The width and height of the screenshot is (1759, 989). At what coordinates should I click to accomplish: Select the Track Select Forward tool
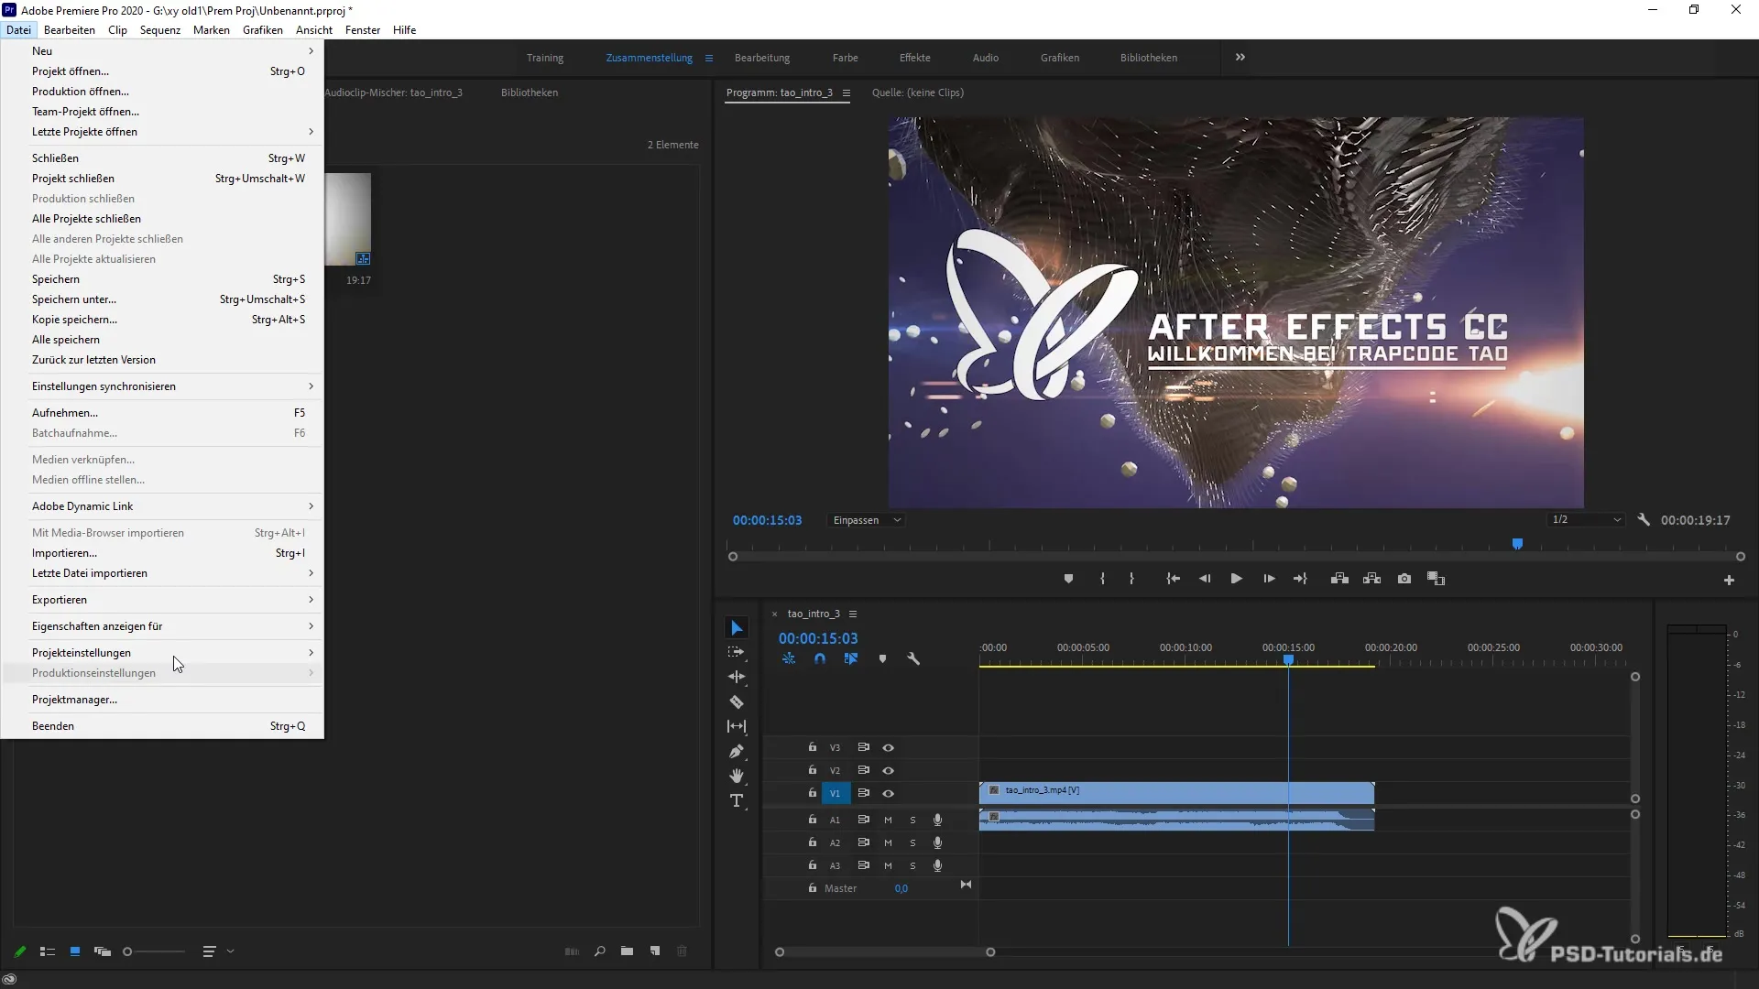click(x=737, y=652)
